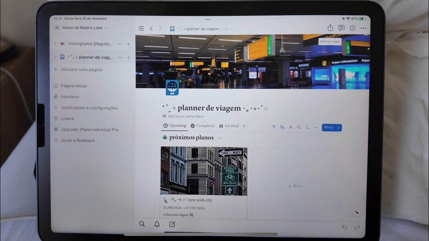Expand planner de viagem sidebar chevron
429x241 pixels.
coord(55,57)
